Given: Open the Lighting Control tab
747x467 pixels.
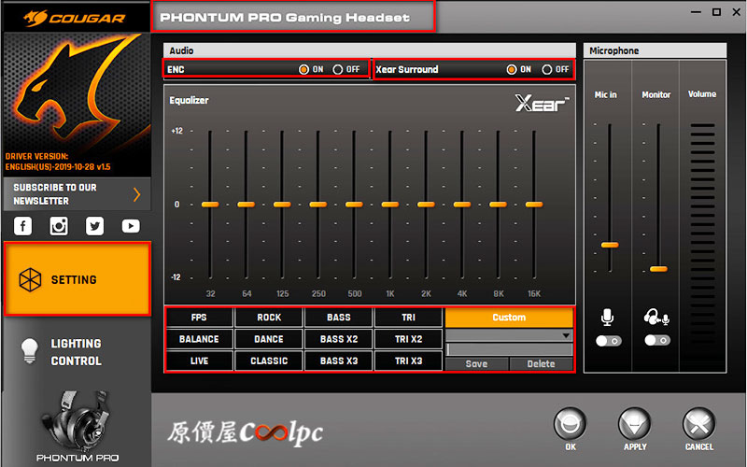Looking at the screenshot, I should click(76, 353).
